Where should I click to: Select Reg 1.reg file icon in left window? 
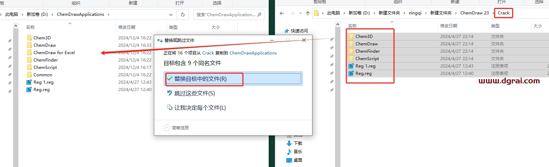point(29,82)
